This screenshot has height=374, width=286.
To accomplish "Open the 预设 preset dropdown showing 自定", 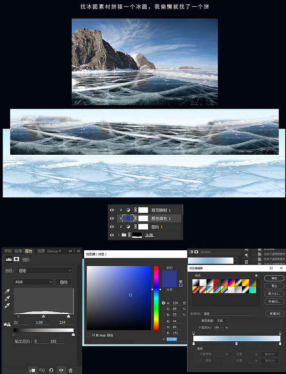I will coord(44,270).
